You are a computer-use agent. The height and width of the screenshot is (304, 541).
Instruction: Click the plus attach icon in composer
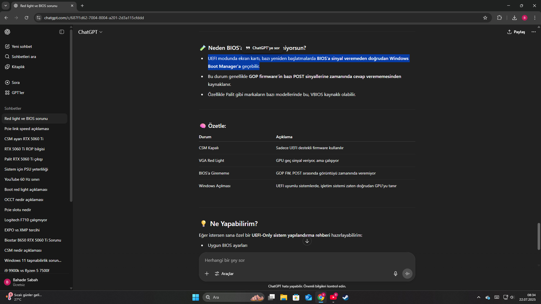[x=207, y=274]
